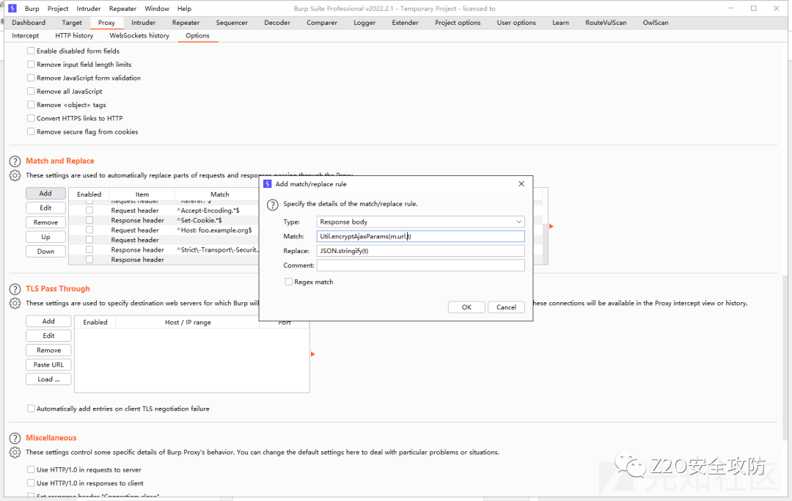Open the Project options tab
The width and height of the screenshot is (792, 501).
coord(458,23)
